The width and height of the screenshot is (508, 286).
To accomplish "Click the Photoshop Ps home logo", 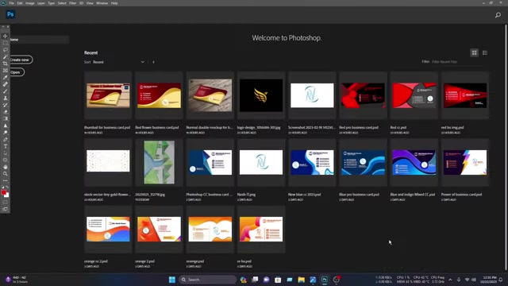I will tap(10, 14).
